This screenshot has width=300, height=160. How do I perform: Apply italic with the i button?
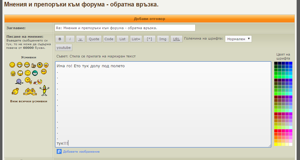pos(70,39)
